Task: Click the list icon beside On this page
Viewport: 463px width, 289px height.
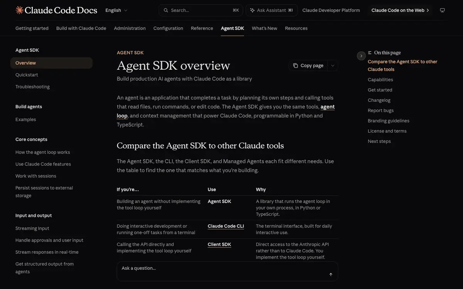Action: click(370, 53)
